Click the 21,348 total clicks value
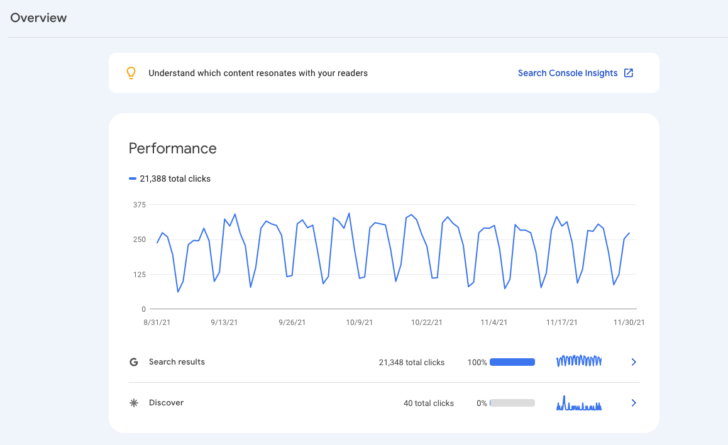Viewport: 728px width, 445px height. tap(411, 363)
